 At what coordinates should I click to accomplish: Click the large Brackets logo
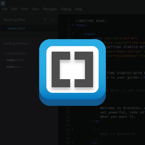(x=72, y=72)
